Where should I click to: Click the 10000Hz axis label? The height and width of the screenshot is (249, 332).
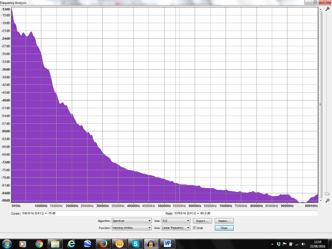tap(41, 206)
